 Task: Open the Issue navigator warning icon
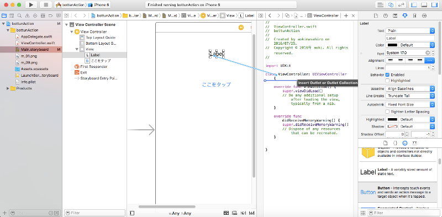pos(27,15)
